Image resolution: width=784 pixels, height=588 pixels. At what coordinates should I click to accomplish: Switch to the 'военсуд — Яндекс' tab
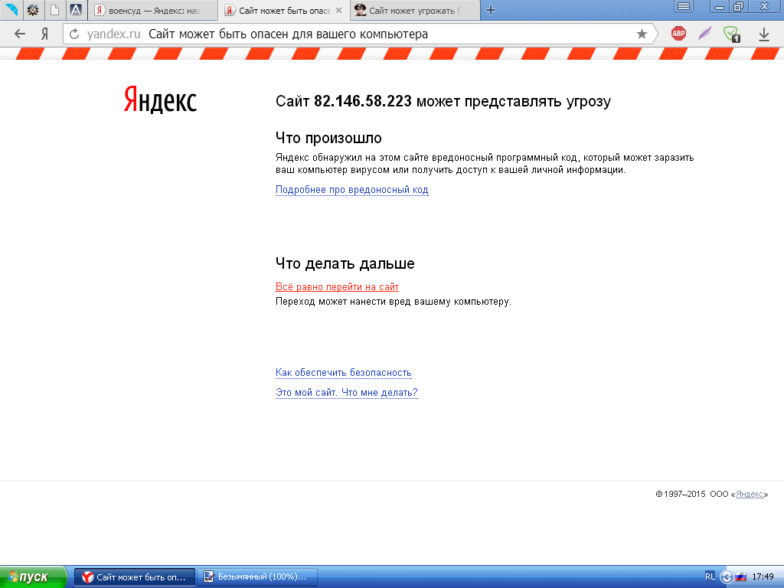pyautogui.click(x=153, y=11)
